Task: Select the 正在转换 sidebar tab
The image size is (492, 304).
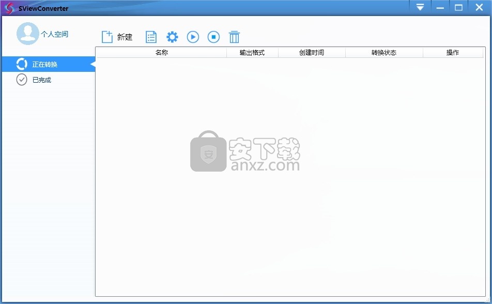Action: tap(49, 65)
